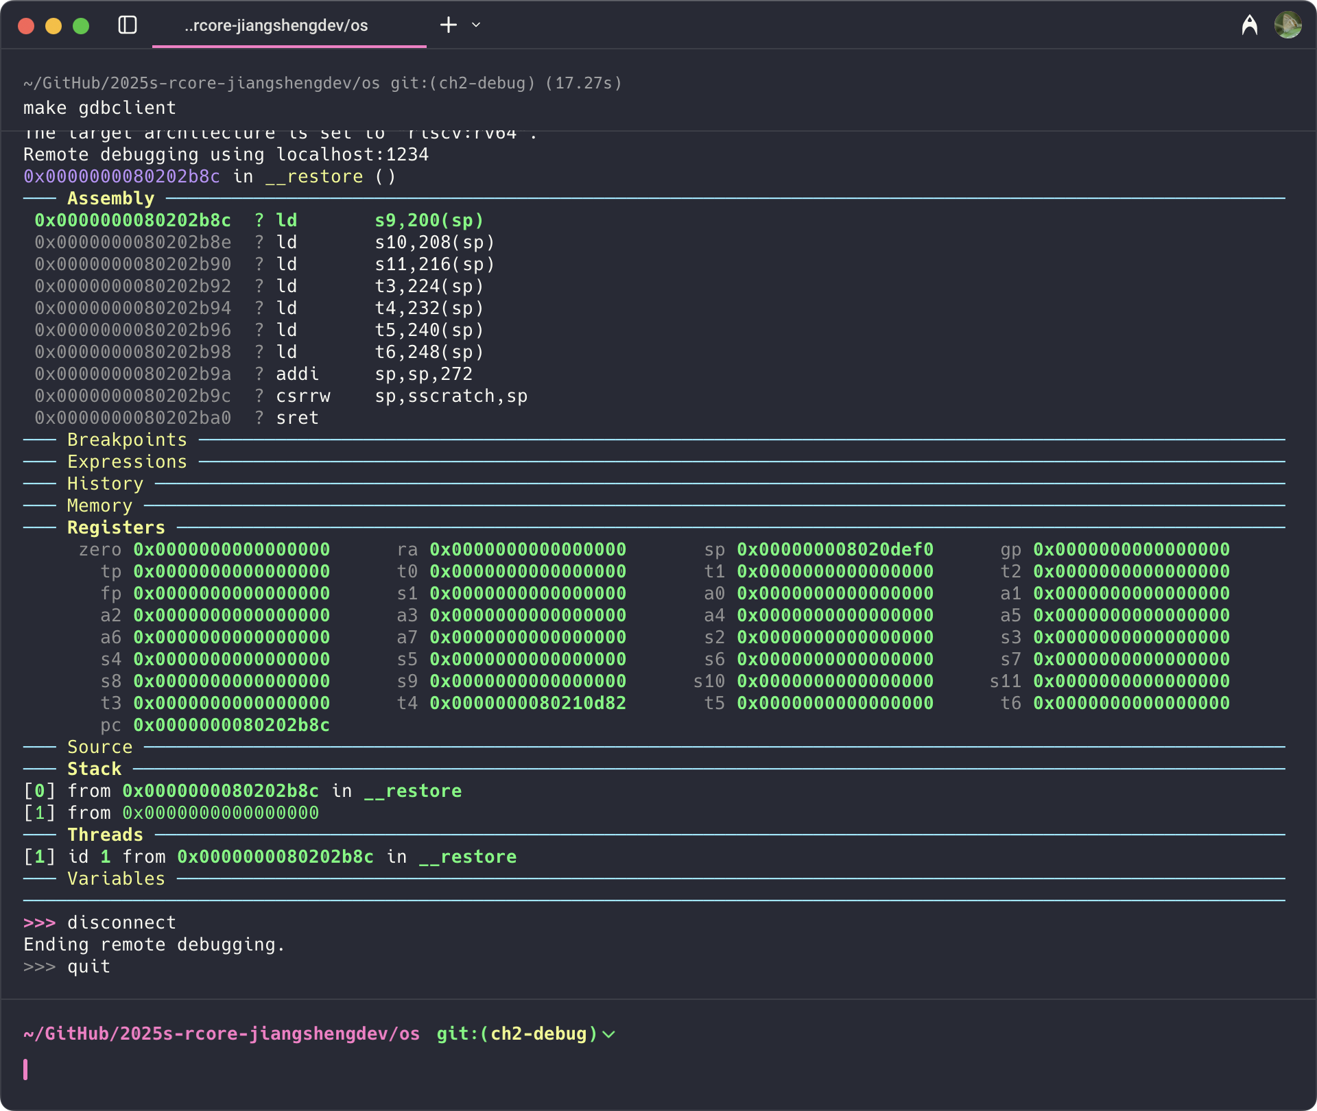
Task: Open the Warp AI agent icon
Action: pyautogui.click(x=1249, y=25)
